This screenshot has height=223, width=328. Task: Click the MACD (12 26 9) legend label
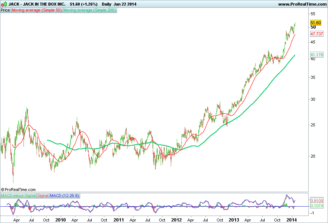64,195
